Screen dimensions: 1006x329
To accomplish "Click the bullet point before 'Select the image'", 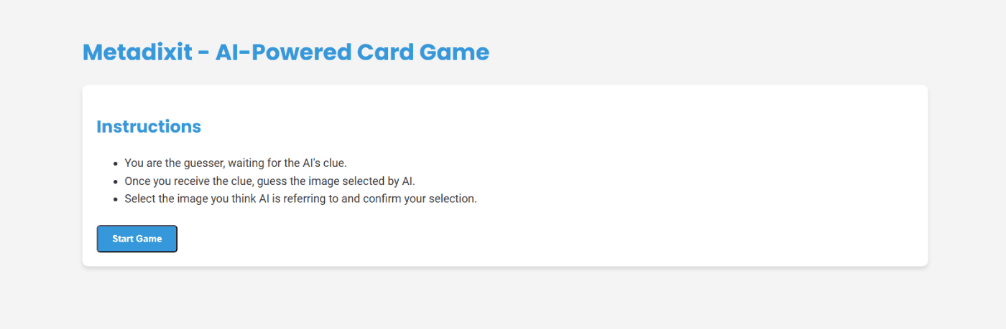I will pyautogui.click(x=116, y=199).
